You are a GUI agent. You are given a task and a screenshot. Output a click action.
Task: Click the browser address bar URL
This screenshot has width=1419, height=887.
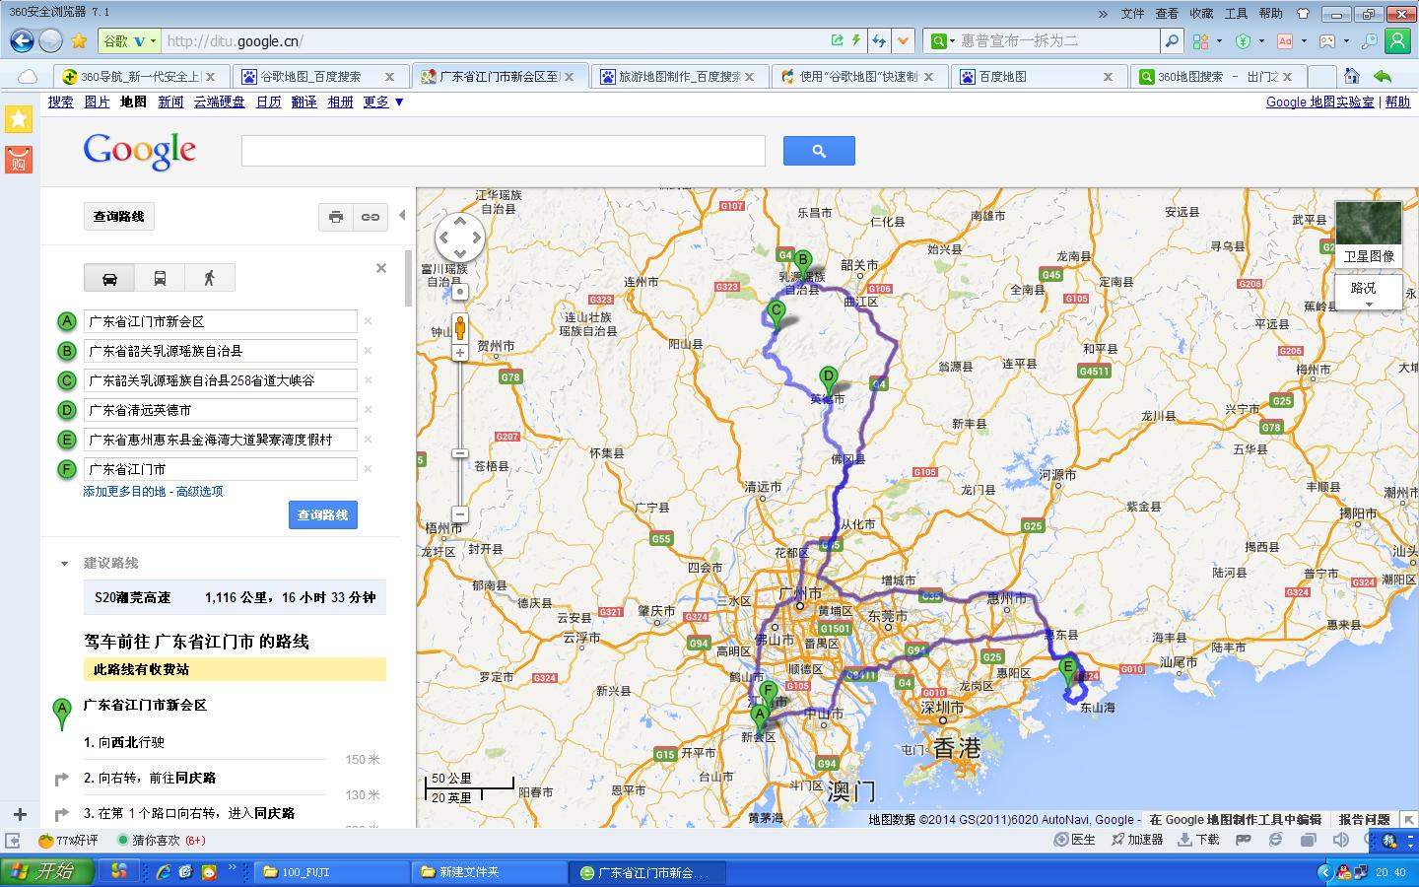click(493, 40)
